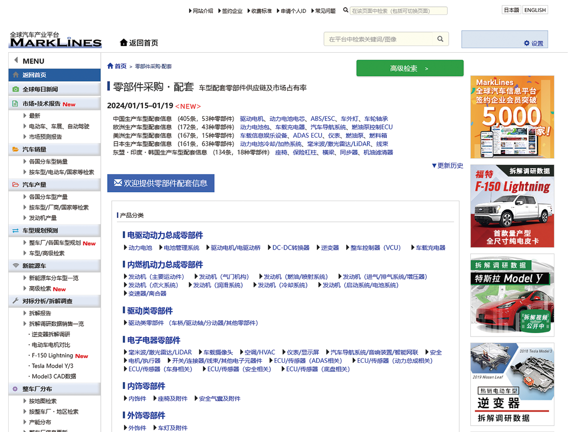Open 申请个人ID in top navigation
This screenshot has width=576, height=432.
click(293, 11)
